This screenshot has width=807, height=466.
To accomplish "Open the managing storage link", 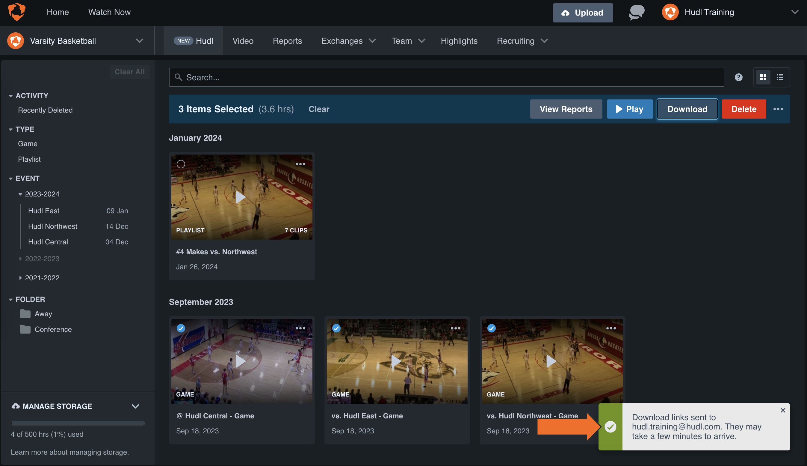I will point(98,452).
